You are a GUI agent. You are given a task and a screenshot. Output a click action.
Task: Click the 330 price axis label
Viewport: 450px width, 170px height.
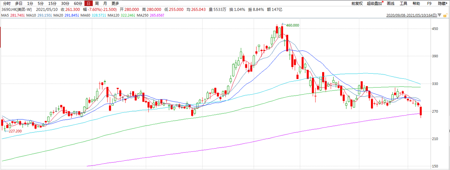point(435,84)
